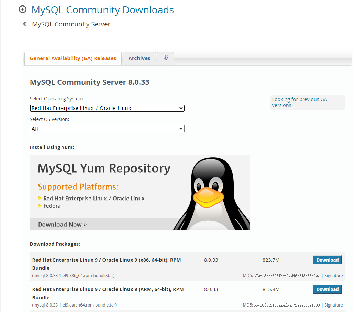Open Signature link for aarch64 bundle
The image size is (355, 312).
(333, 305)
